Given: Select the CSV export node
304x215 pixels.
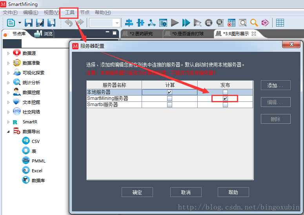Looking at the screenshot, I should coord(31,141).
